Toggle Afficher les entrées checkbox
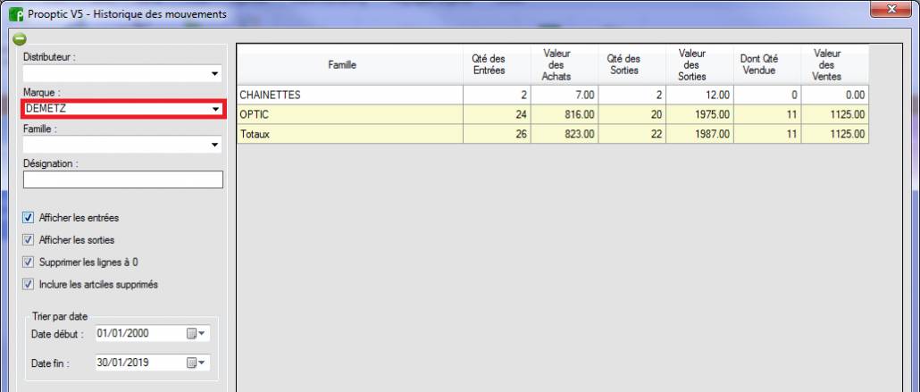This screenshot has height=392, width=920. (28, 218)
